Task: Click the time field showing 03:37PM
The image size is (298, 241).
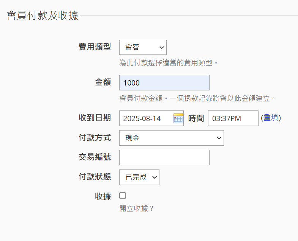Action: point(233,118)
